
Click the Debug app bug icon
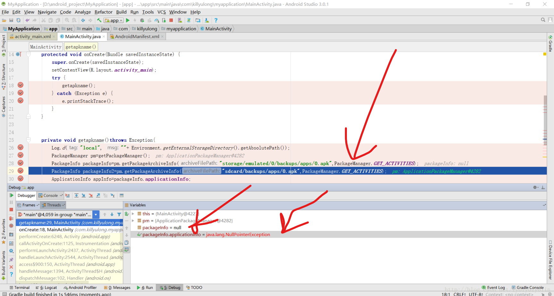point(142,20)
